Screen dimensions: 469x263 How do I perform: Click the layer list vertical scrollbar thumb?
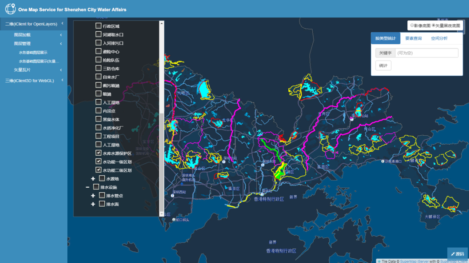[x=162, y=162]
